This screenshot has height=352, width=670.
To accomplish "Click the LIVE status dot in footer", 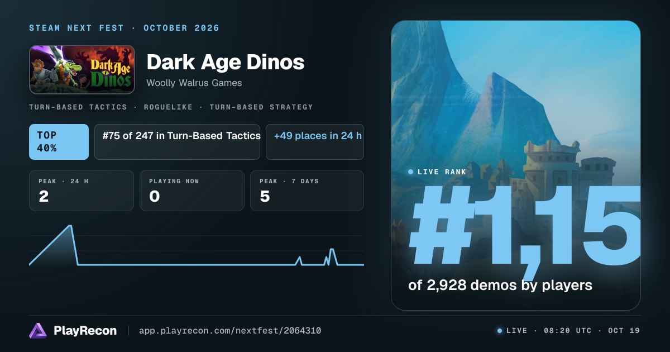I will [500, 331].
